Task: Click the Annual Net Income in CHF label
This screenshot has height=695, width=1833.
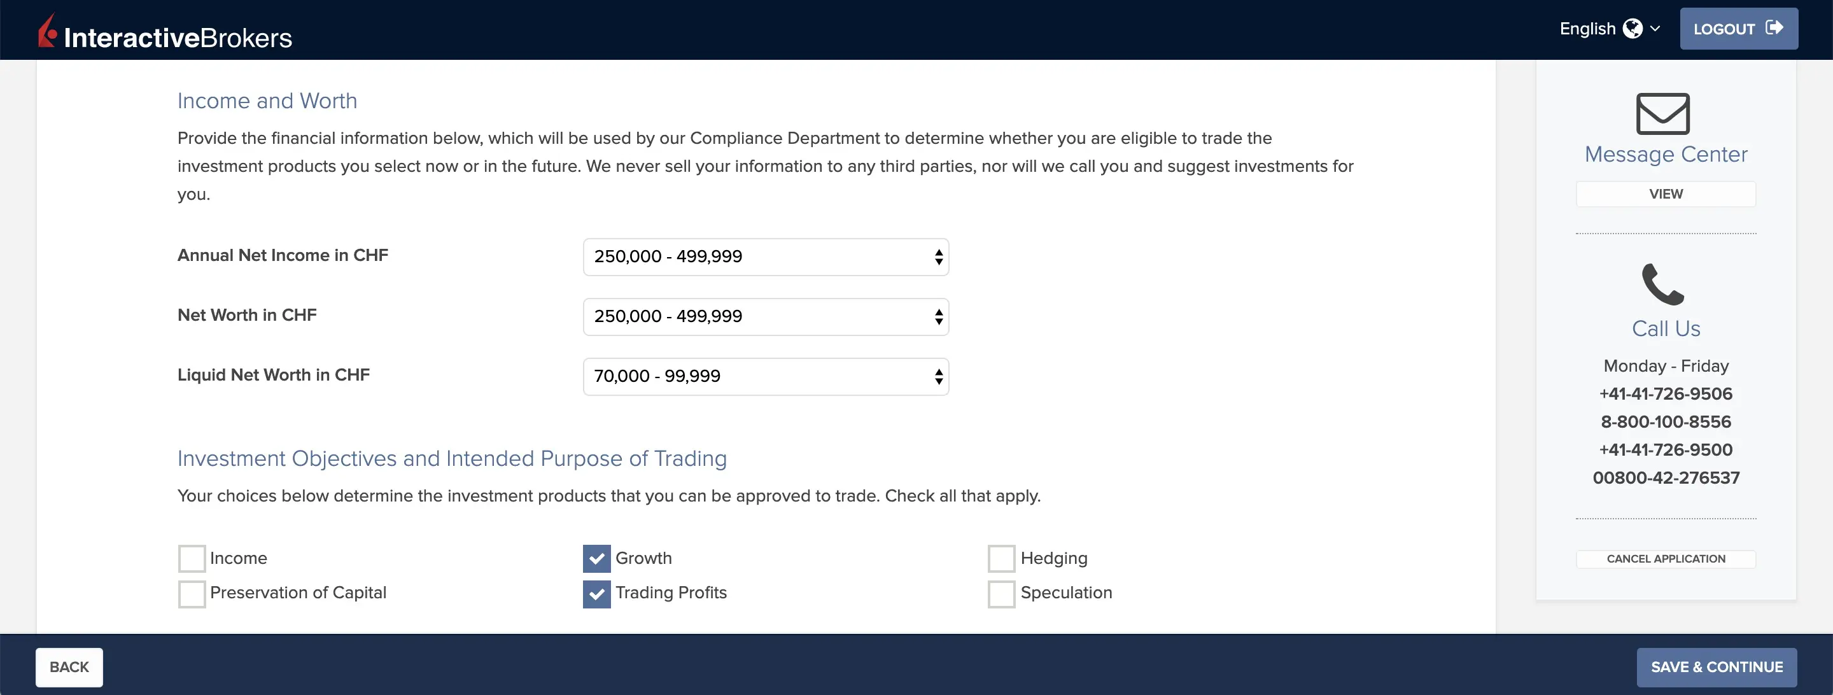Action: (x=283, y=255)
